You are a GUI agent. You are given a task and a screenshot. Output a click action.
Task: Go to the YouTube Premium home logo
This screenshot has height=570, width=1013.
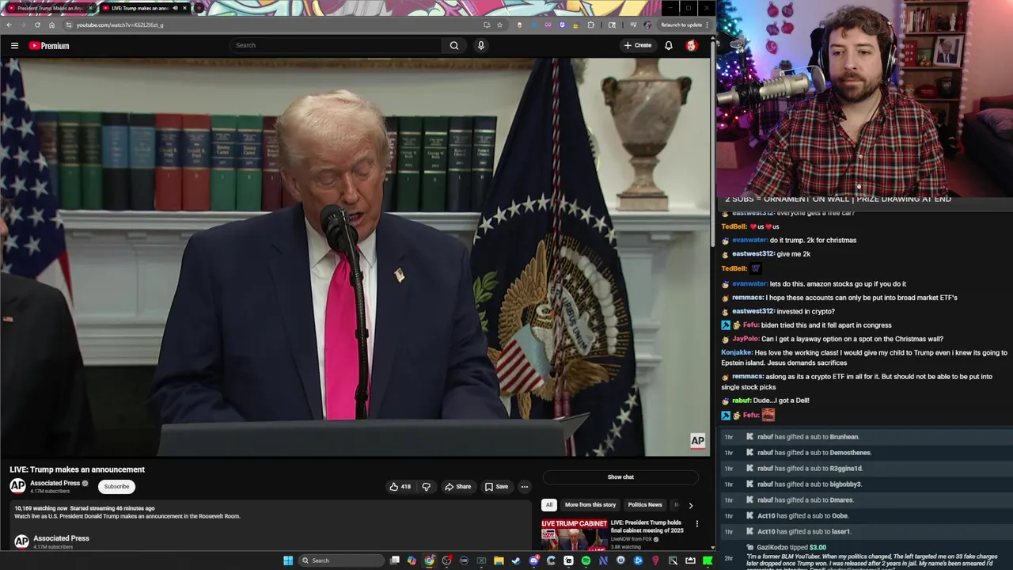click(x=49, y=46)
